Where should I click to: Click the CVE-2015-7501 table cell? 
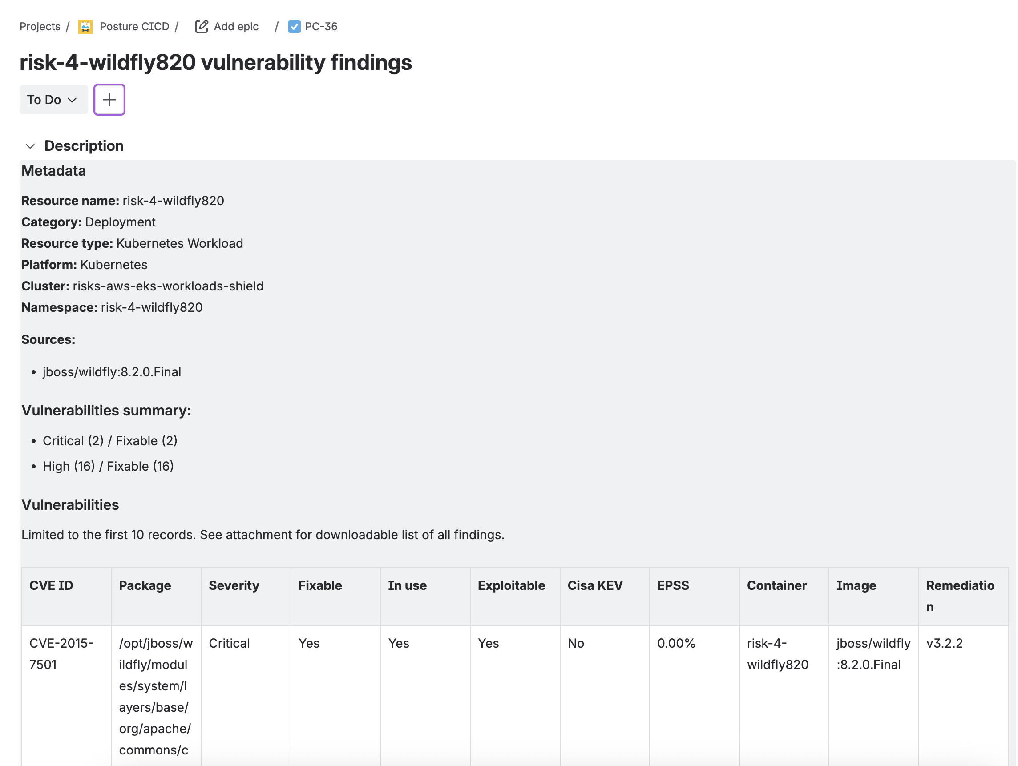61,653
